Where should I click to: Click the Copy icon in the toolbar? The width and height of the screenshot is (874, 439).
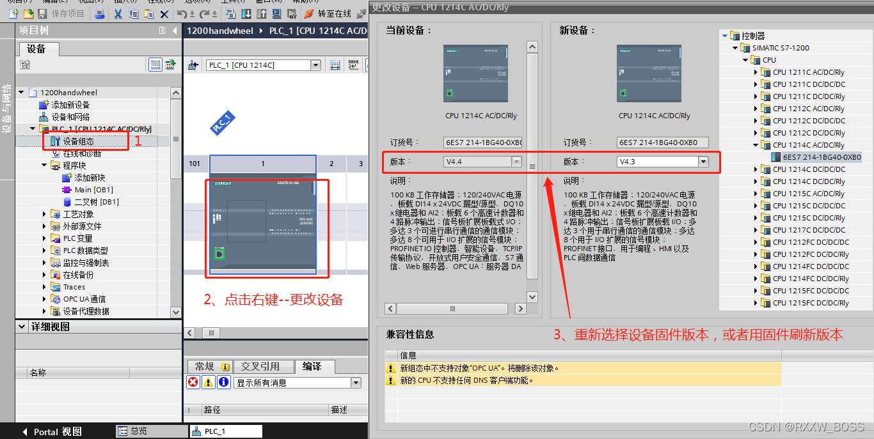click(133, 13)
